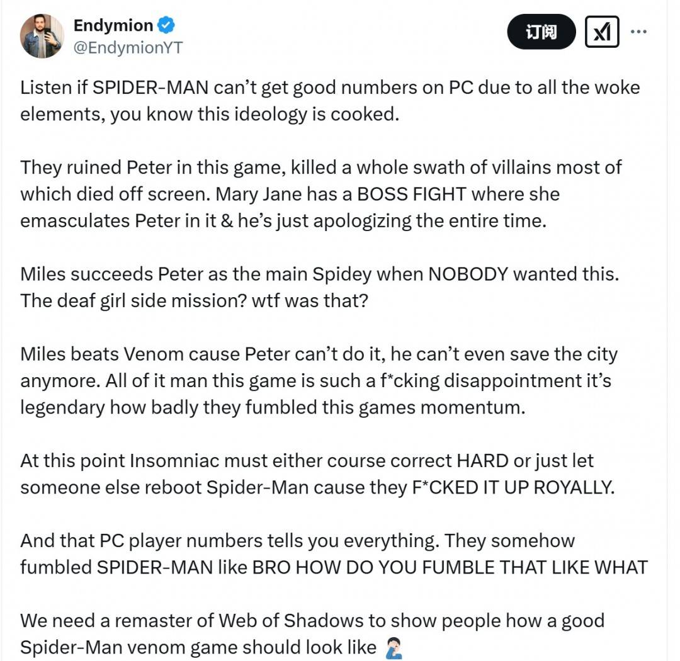Open the Endymion display name link
This screenshot has width=680, height=661.
click(x=113, y=26)
